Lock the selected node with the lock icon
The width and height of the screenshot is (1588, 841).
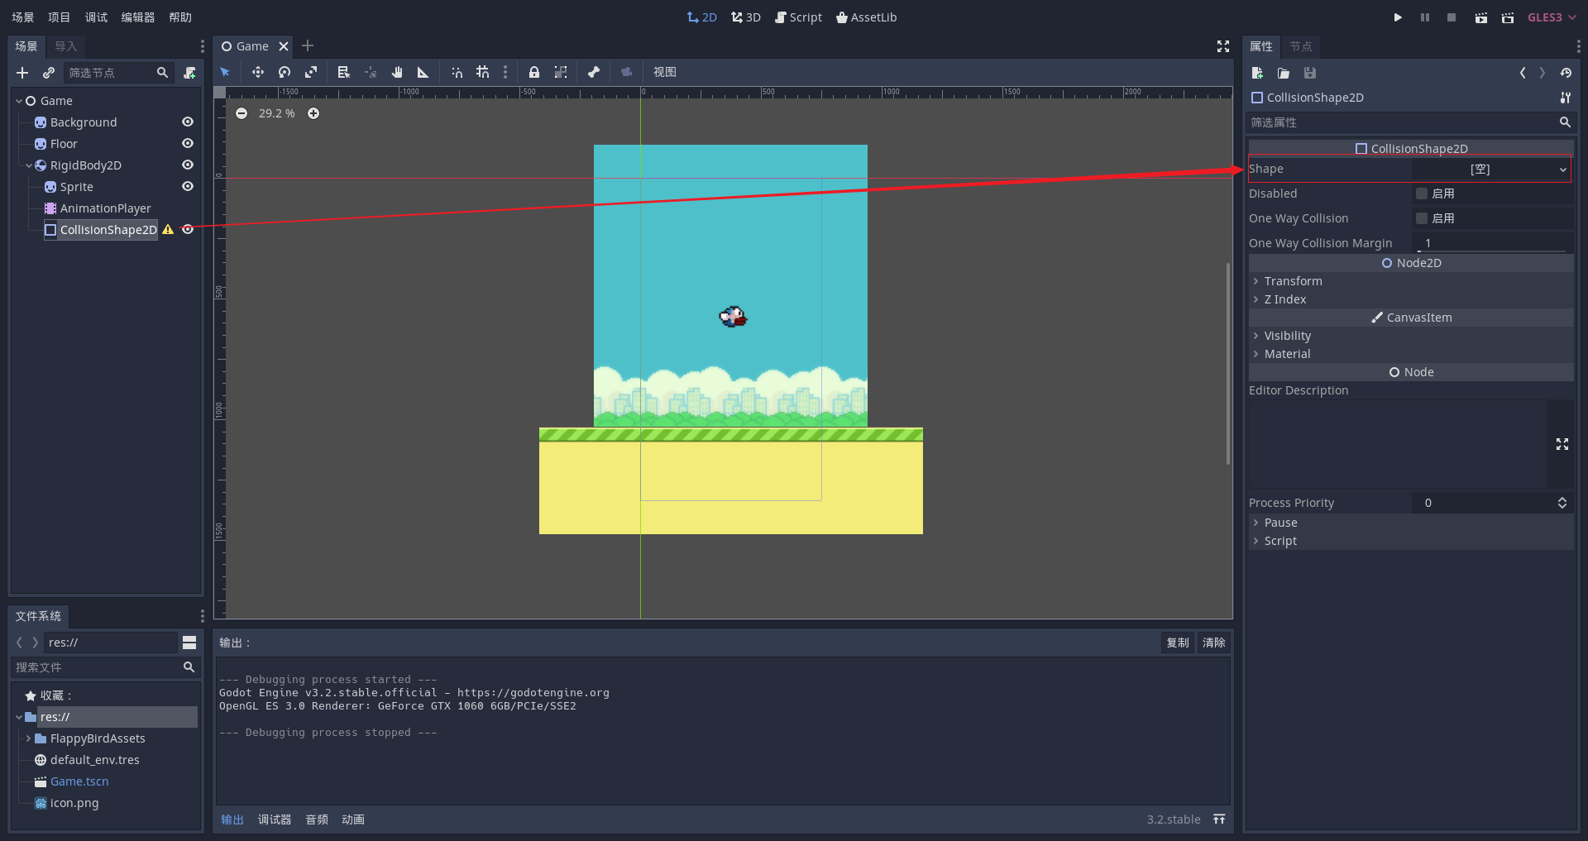534,72
